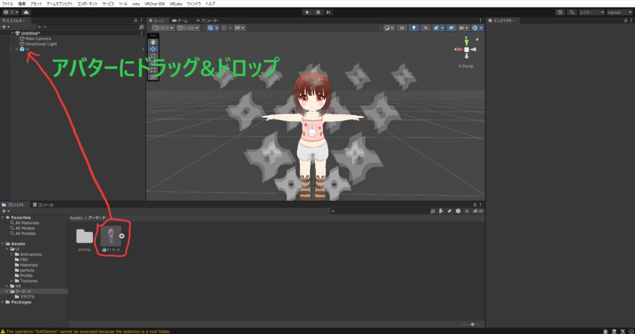Toggle scene lighting lightbulb

[414, 28]
